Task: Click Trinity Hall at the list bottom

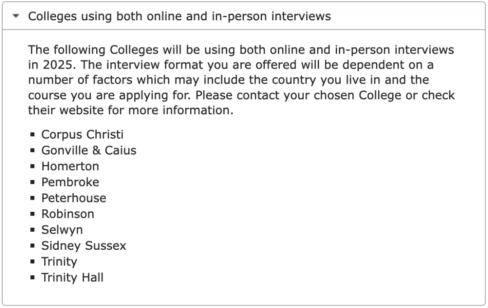Action: point(72,277)
